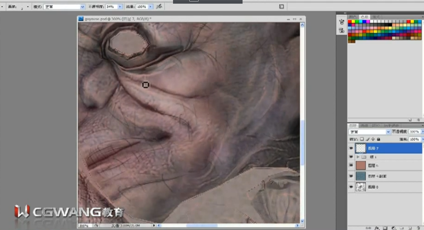The image size is (424, 230).
Task: Enable airbrush mode in options bar
Action: (159, 6)
